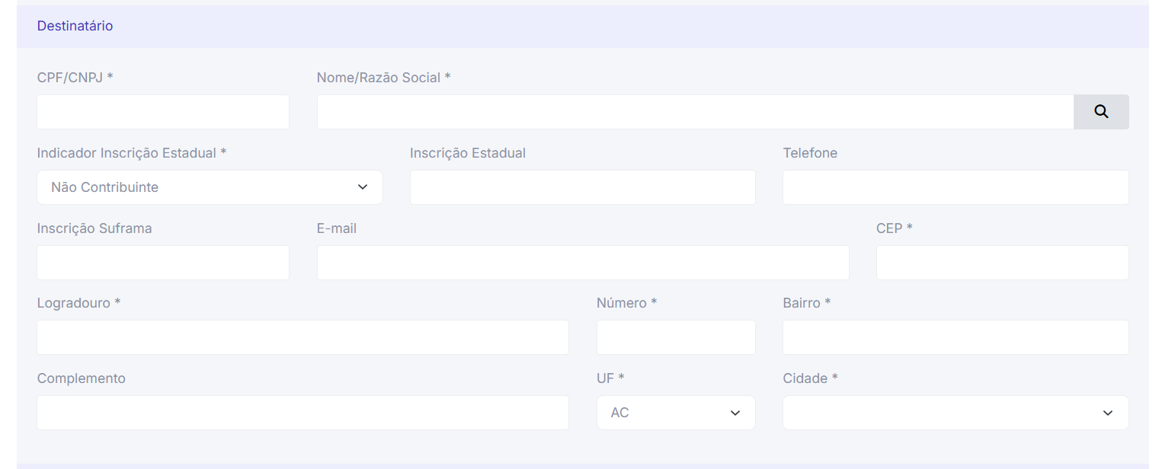Screen dimensions: 1162x469
Task: Select the Complemento text field
Action: pyautogui.click(x=303, y=413)
